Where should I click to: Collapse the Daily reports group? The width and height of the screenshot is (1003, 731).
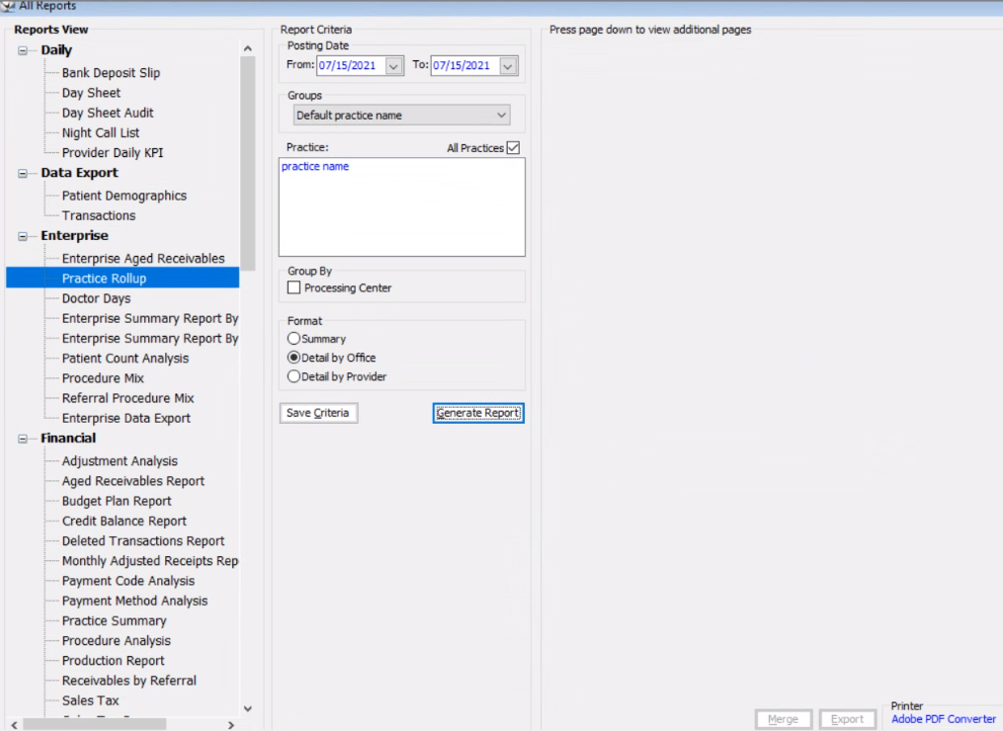(23, 50)
